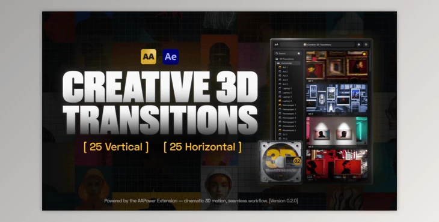Click the 3D Transitions Pack disc case image
The image size is (439, 222).
coord(280,162)
